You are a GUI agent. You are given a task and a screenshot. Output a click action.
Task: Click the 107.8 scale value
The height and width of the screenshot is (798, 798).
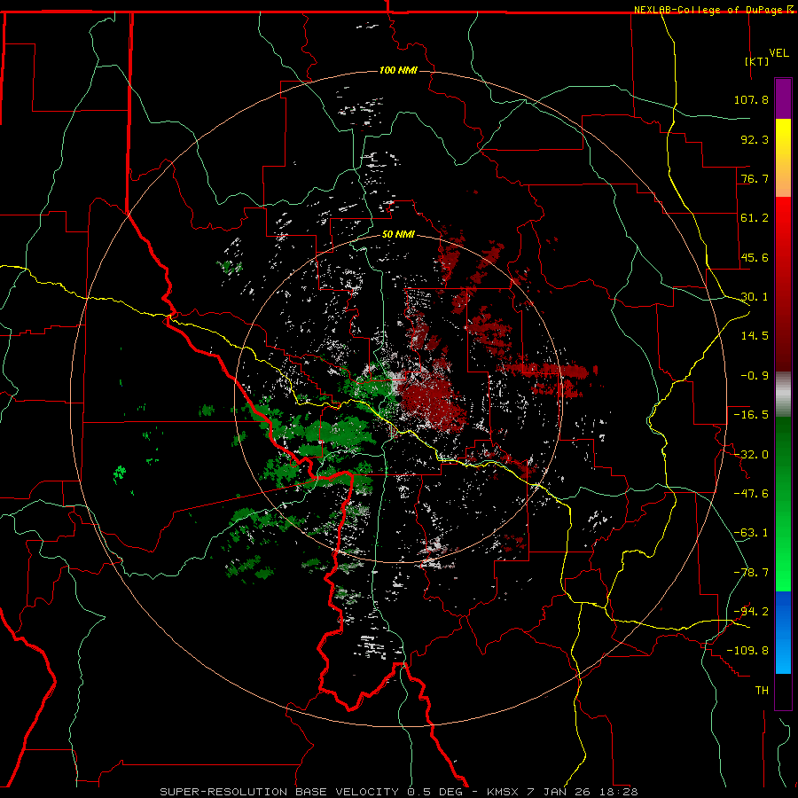pyautogui.click(x=751, y=99)
